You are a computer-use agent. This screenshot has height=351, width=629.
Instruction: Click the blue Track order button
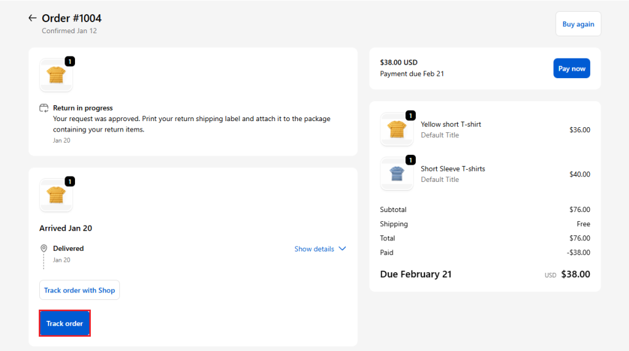tap(64, 323)
